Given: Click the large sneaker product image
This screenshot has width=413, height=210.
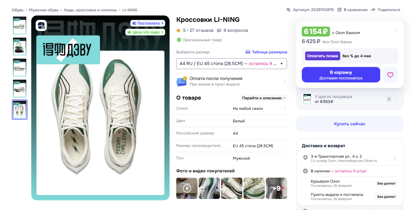Looking at the screenshot, I should pyautogui.click(x=100, y=108).
